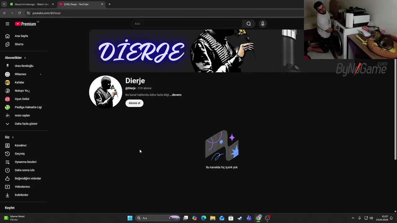
Task: Close the About kirimkongo tab
Action: (x=53, y=4)
